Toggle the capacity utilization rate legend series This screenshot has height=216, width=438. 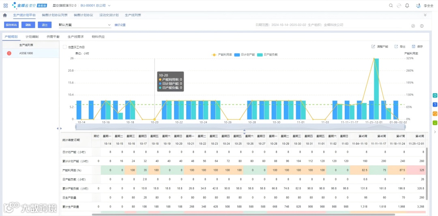click(x=222, y=55)
